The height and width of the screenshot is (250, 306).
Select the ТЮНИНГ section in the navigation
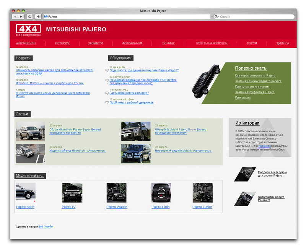tap(168, 43)
